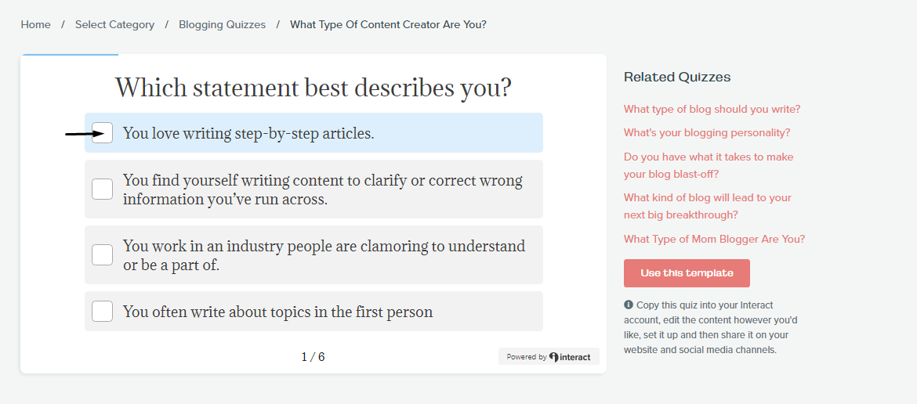Open What type of blog should you write
Viewport: 917px width, 404px height.
[712, 109]
